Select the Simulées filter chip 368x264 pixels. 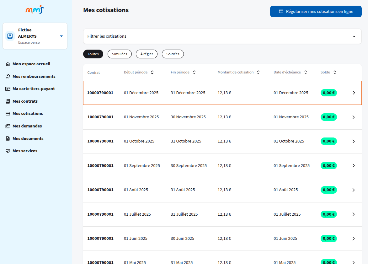click(x=120, y=54)
